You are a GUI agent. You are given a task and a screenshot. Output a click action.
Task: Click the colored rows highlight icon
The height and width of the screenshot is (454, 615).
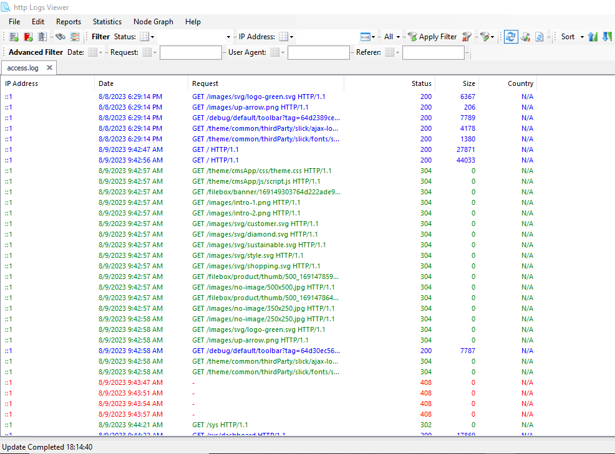(74, 37)
